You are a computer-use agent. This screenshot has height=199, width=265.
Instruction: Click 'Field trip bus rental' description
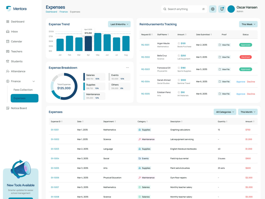point(179,159)
